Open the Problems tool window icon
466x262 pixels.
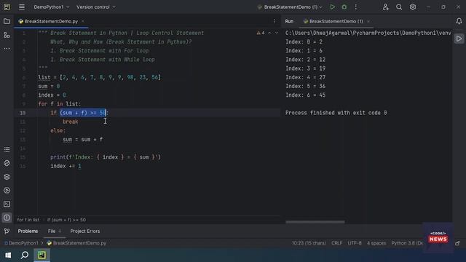click(7, 218)
